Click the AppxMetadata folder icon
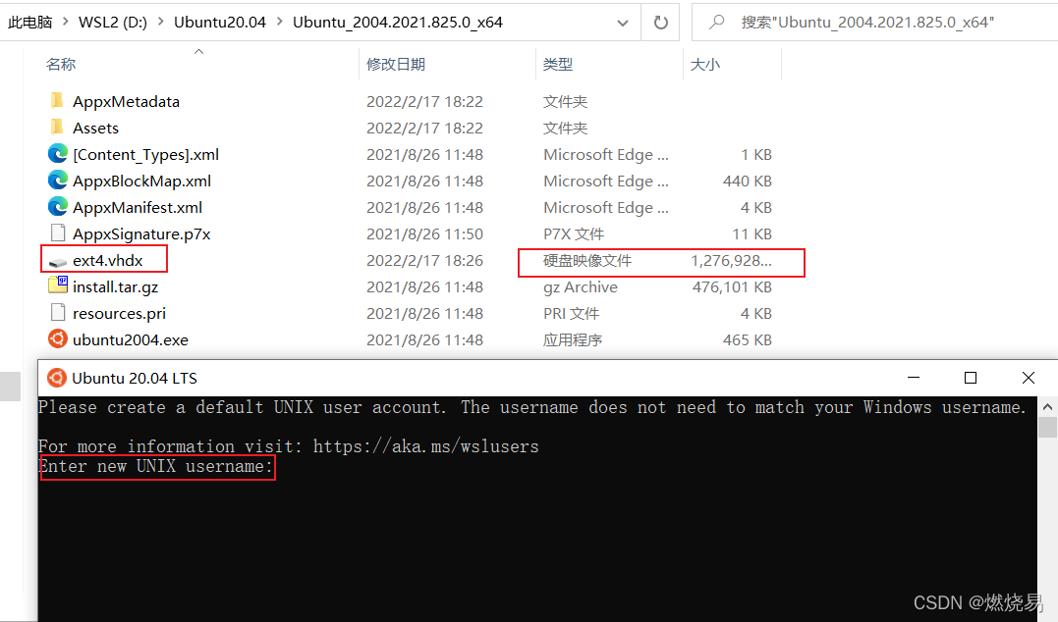The width and height of the screenshot is (1058, 622). pos(57,101)
